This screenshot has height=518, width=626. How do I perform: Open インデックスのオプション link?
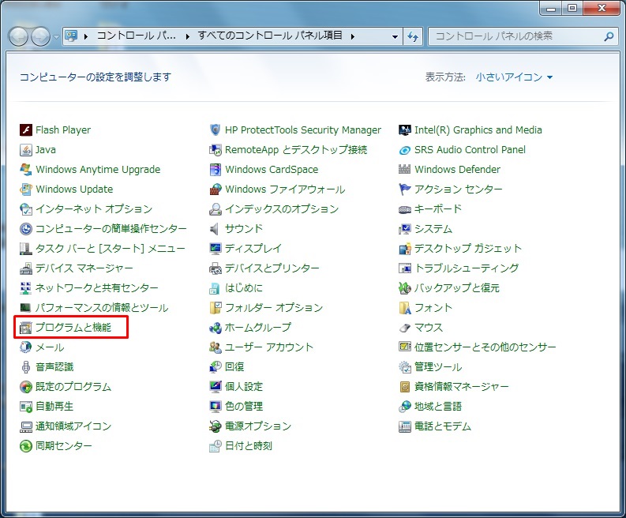[x=282, y=209]
